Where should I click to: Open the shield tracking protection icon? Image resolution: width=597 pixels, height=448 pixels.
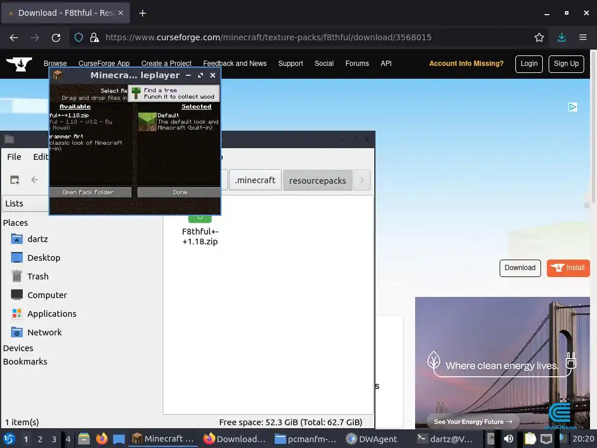point(79,37)
